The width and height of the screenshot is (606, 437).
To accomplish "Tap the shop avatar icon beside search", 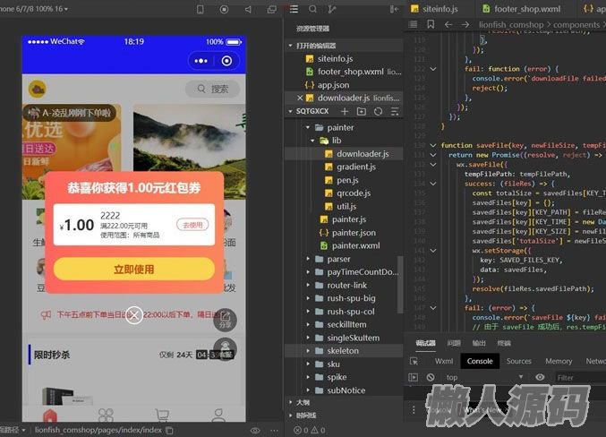I will pyautogui.click(x=38, y=90).
